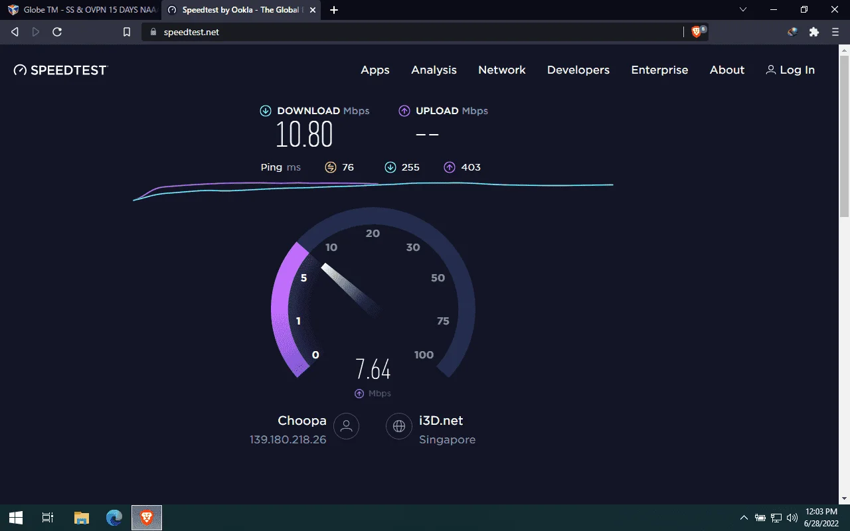Launch Microsoft Edge from taskbar
This screenshot has width=850, height=531.
click(114, 518)
